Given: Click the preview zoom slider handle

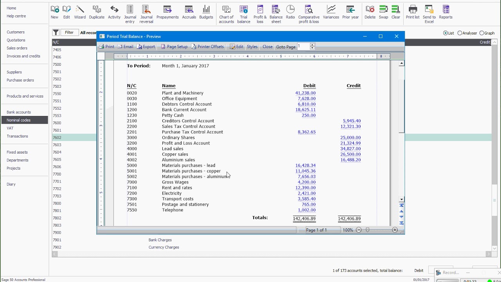Looking at the screenshot, I should click(x=368, y=230).
